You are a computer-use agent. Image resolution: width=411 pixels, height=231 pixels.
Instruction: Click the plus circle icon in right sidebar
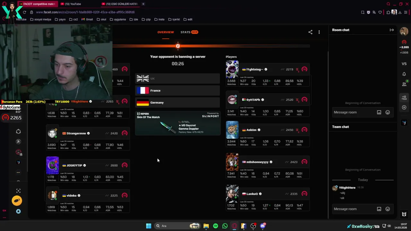[x=404, y=107]
